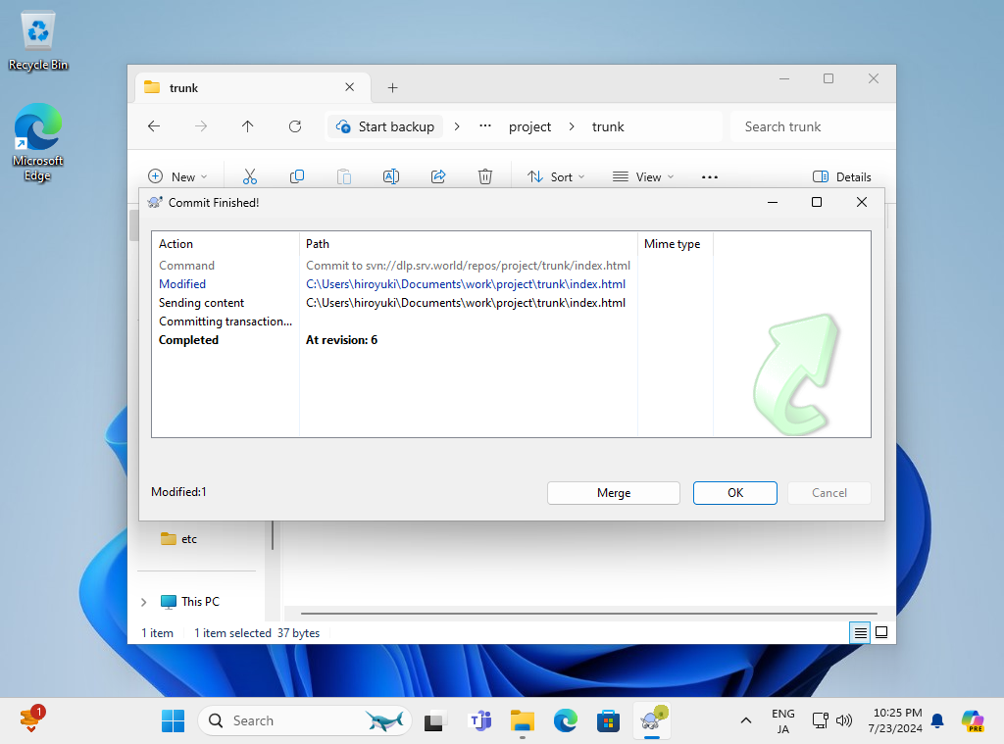Click the Copy icon in Explorer toolbar
1004x744 pixels.
(x=297, y=176)
